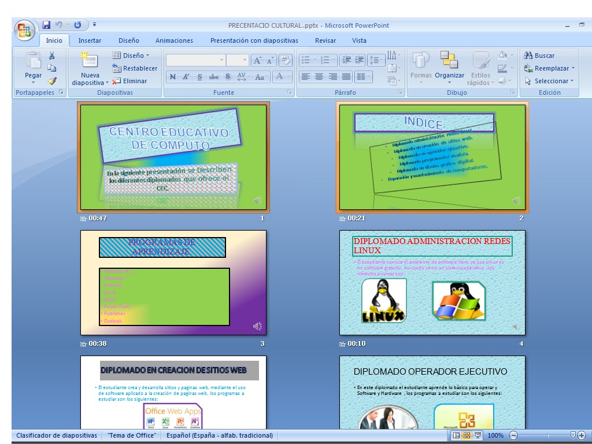Toggle strikethrough abc formatting
The height and width of the screenshot is (444, 592).
pos(214,77)
